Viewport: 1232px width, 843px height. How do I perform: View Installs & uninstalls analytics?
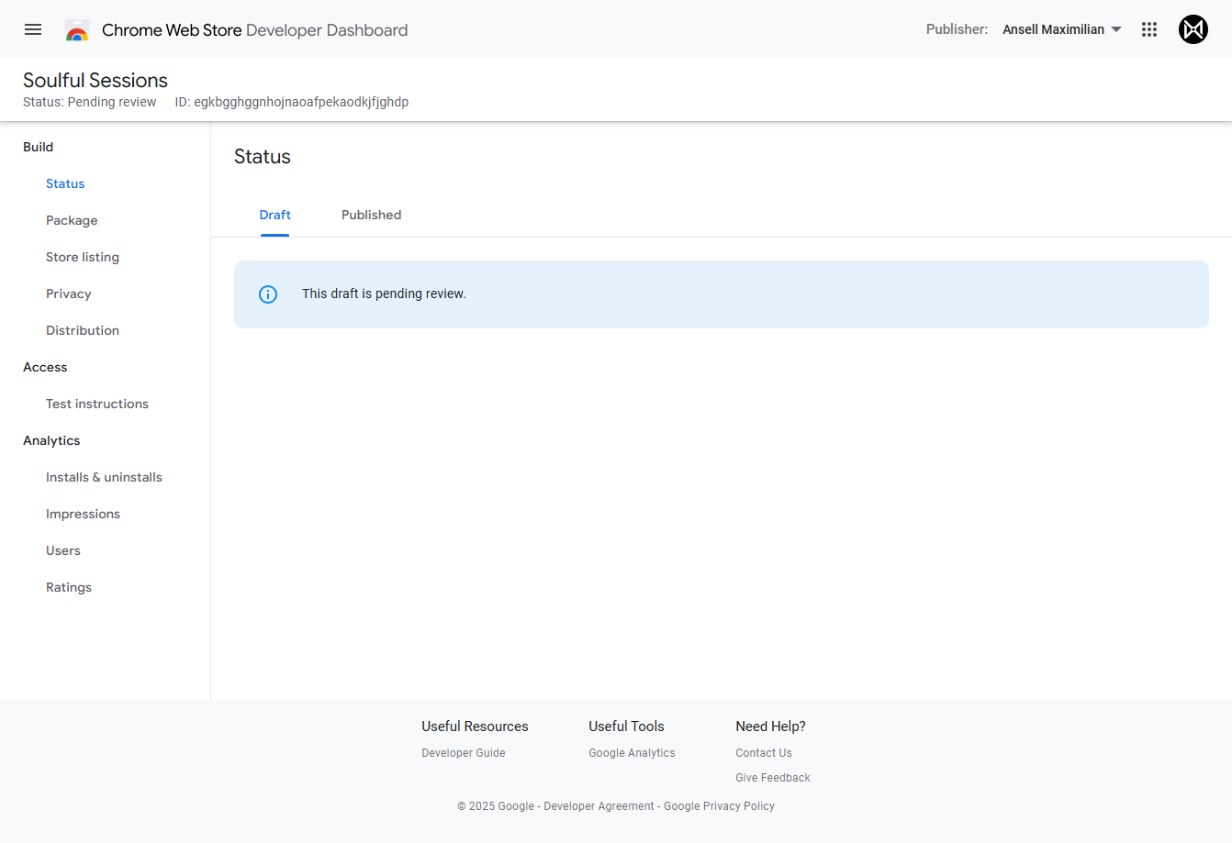tap(104, 477)
